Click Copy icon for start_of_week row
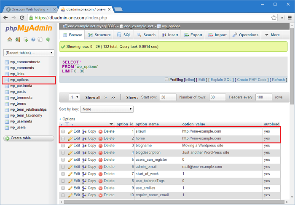 84,174
